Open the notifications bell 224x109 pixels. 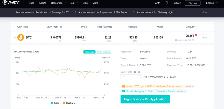coord(167,3)
